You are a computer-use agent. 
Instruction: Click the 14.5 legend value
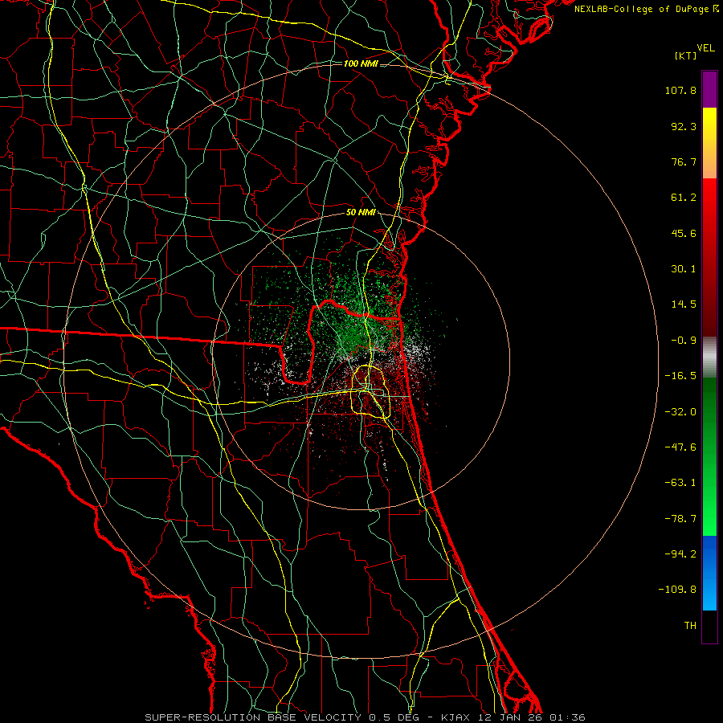(x=684, y=304)
